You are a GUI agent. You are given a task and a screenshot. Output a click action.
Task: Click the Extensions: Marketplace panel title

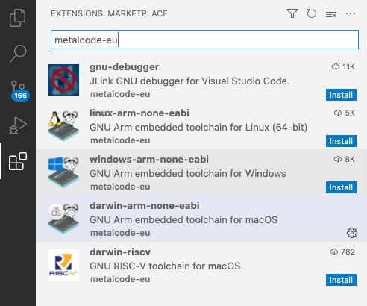[109, 13]
